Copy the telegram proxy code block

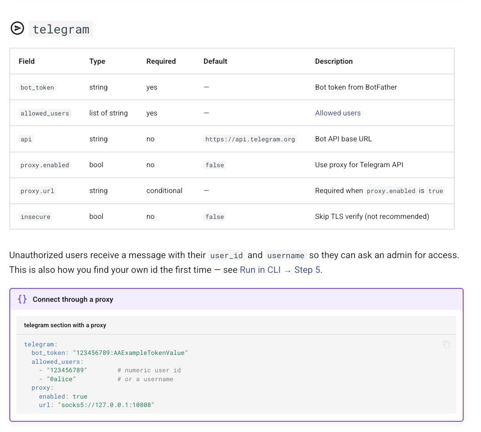tap(446, 345)
